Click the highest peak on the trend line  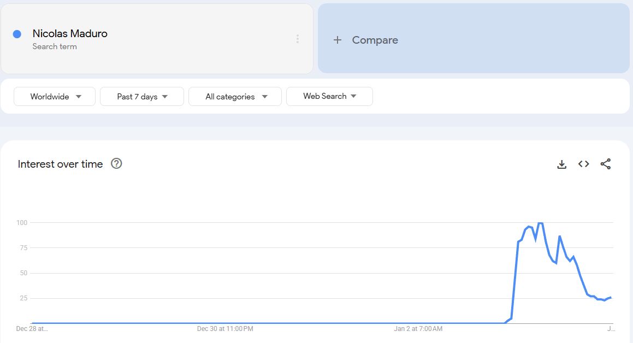pyautogui.click(x=540, y=223)
